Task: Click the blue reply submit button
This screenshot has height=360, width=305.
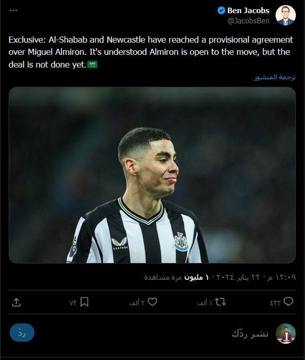Action: coord(22,333)
